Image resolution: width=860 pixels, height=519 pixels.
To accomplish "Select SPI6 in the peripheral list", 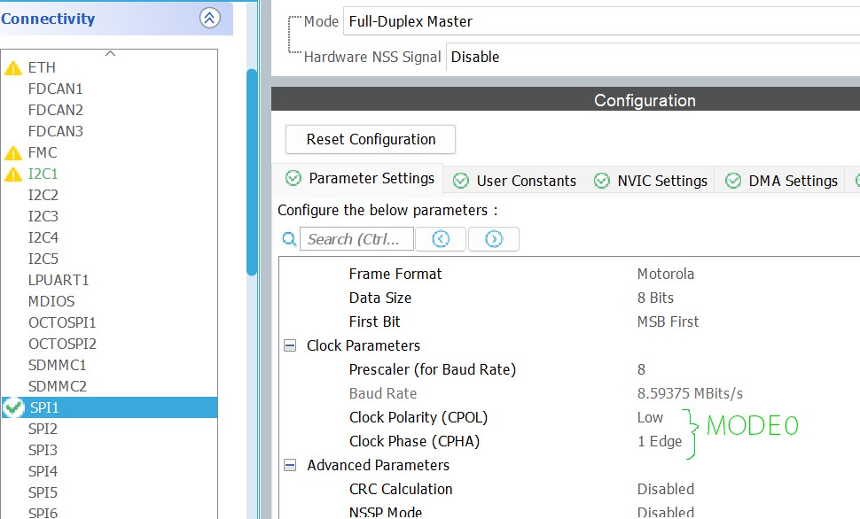I will tap(43, 513).
